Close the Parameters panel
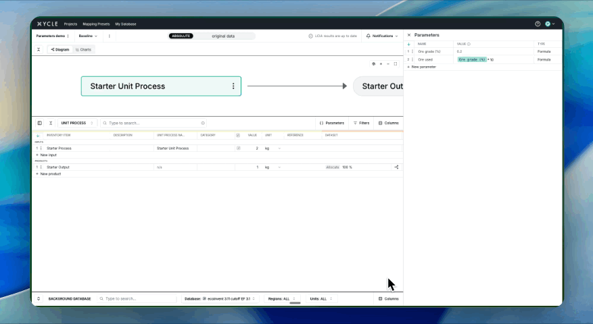Image resolution: width=593 pixels, height=324 pixels. (x=408, y=35)
